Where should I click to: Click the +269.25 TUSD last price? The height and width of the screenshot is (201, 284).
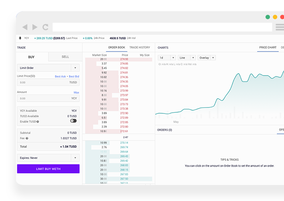point(43,38)
